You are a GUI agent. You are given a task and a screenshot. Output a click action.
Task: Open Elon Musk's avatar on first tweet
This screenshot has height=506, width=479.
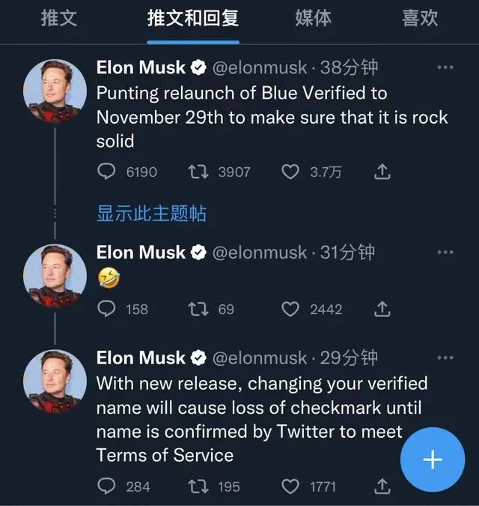pos(55,91)
